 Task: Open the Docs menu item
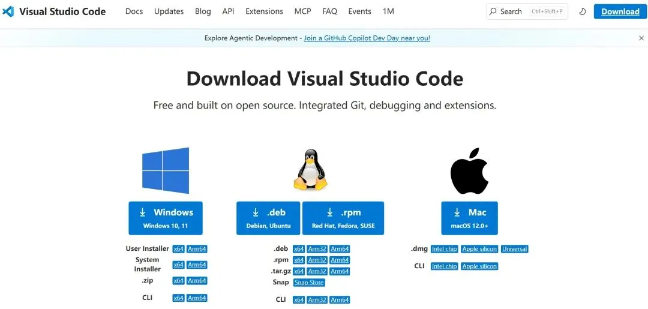click(x=134, y=11)
